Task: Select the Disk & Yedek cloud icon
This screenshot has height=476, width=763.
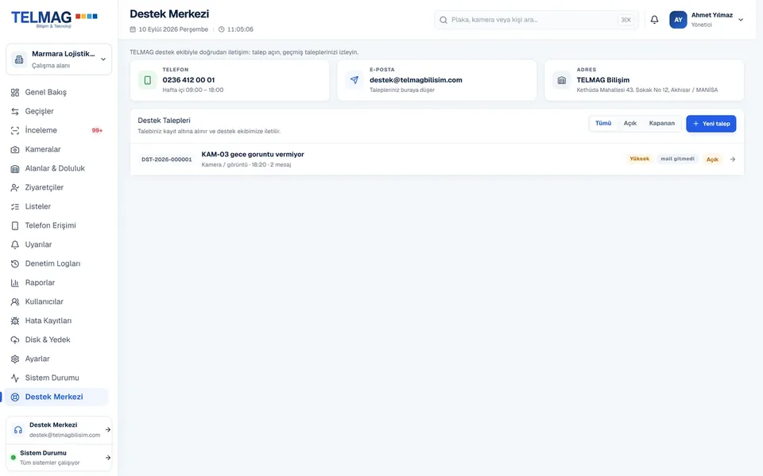Action: pos(15,340)
